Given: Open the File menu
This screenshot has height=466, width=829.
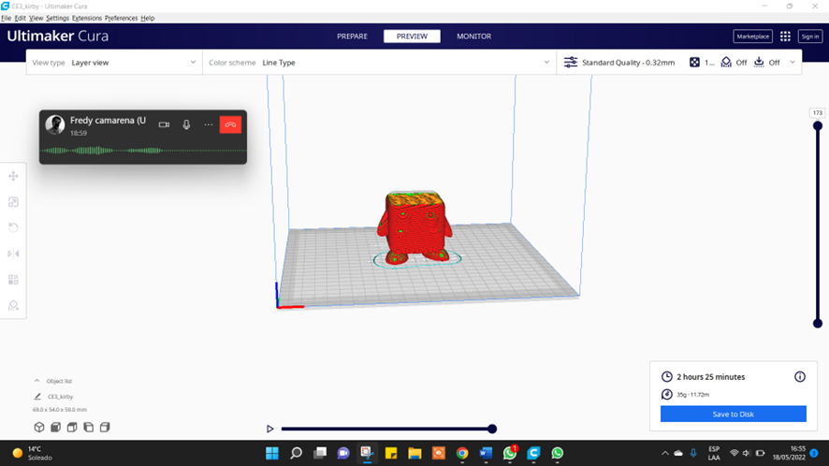Looking at the screenshot, I should coord(7,18).
